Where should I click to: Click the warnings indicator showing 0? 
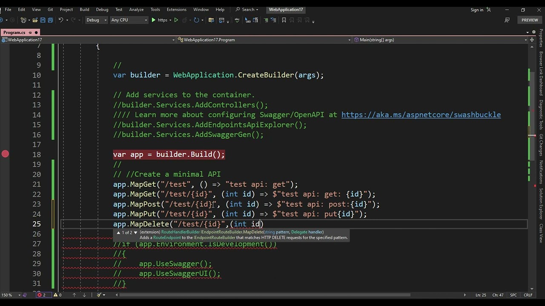coord(57,295)
